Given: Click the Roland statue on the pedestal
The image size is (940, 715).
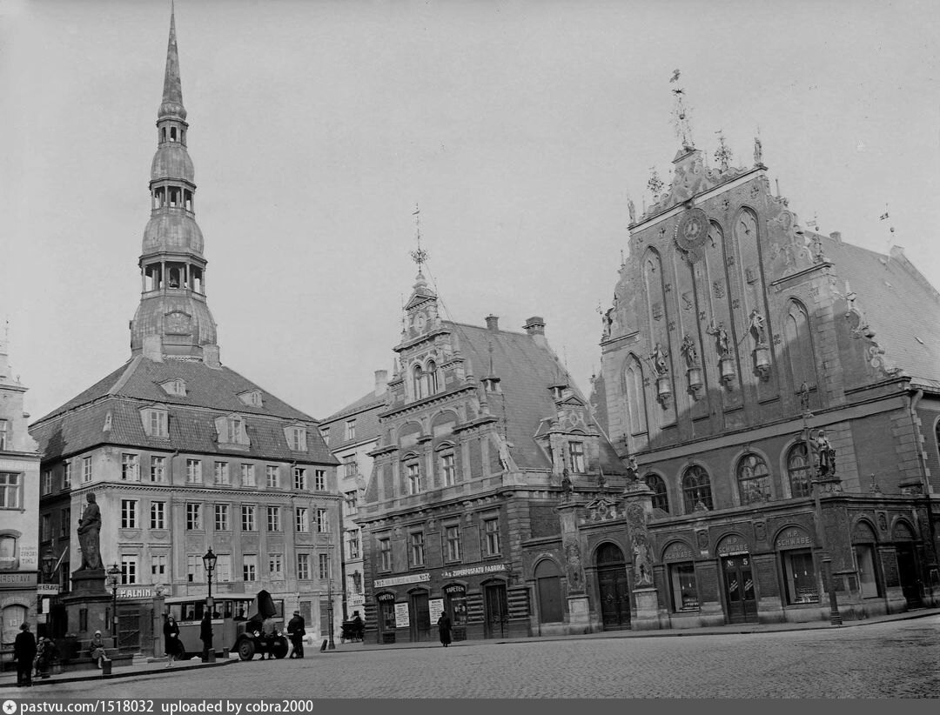Looking at the screenshot, I should (89, 532).
